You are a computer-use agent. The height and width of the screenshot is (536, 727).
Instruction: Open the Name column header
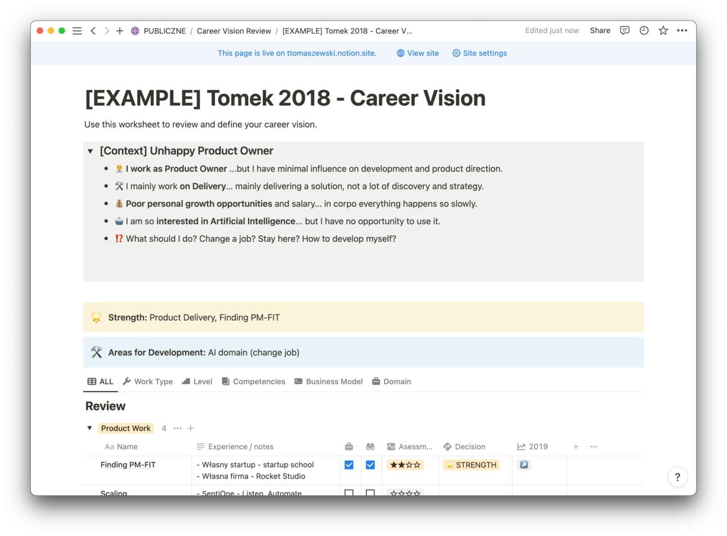click(x=121, y=447)
